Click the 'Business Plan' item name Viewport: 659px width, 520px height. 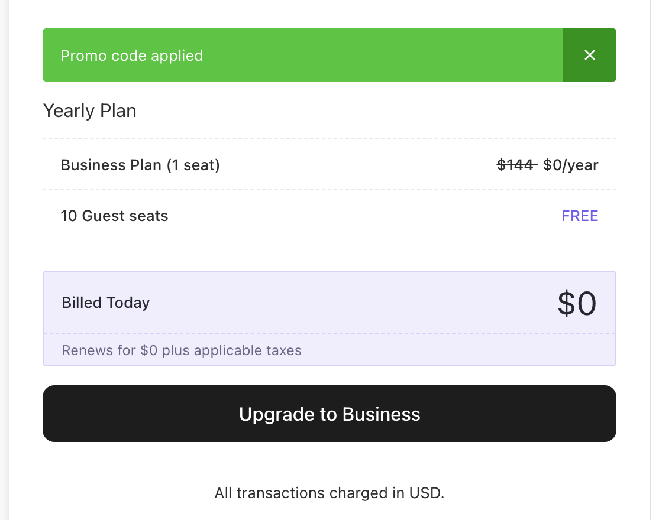click(x=111, y=165)
